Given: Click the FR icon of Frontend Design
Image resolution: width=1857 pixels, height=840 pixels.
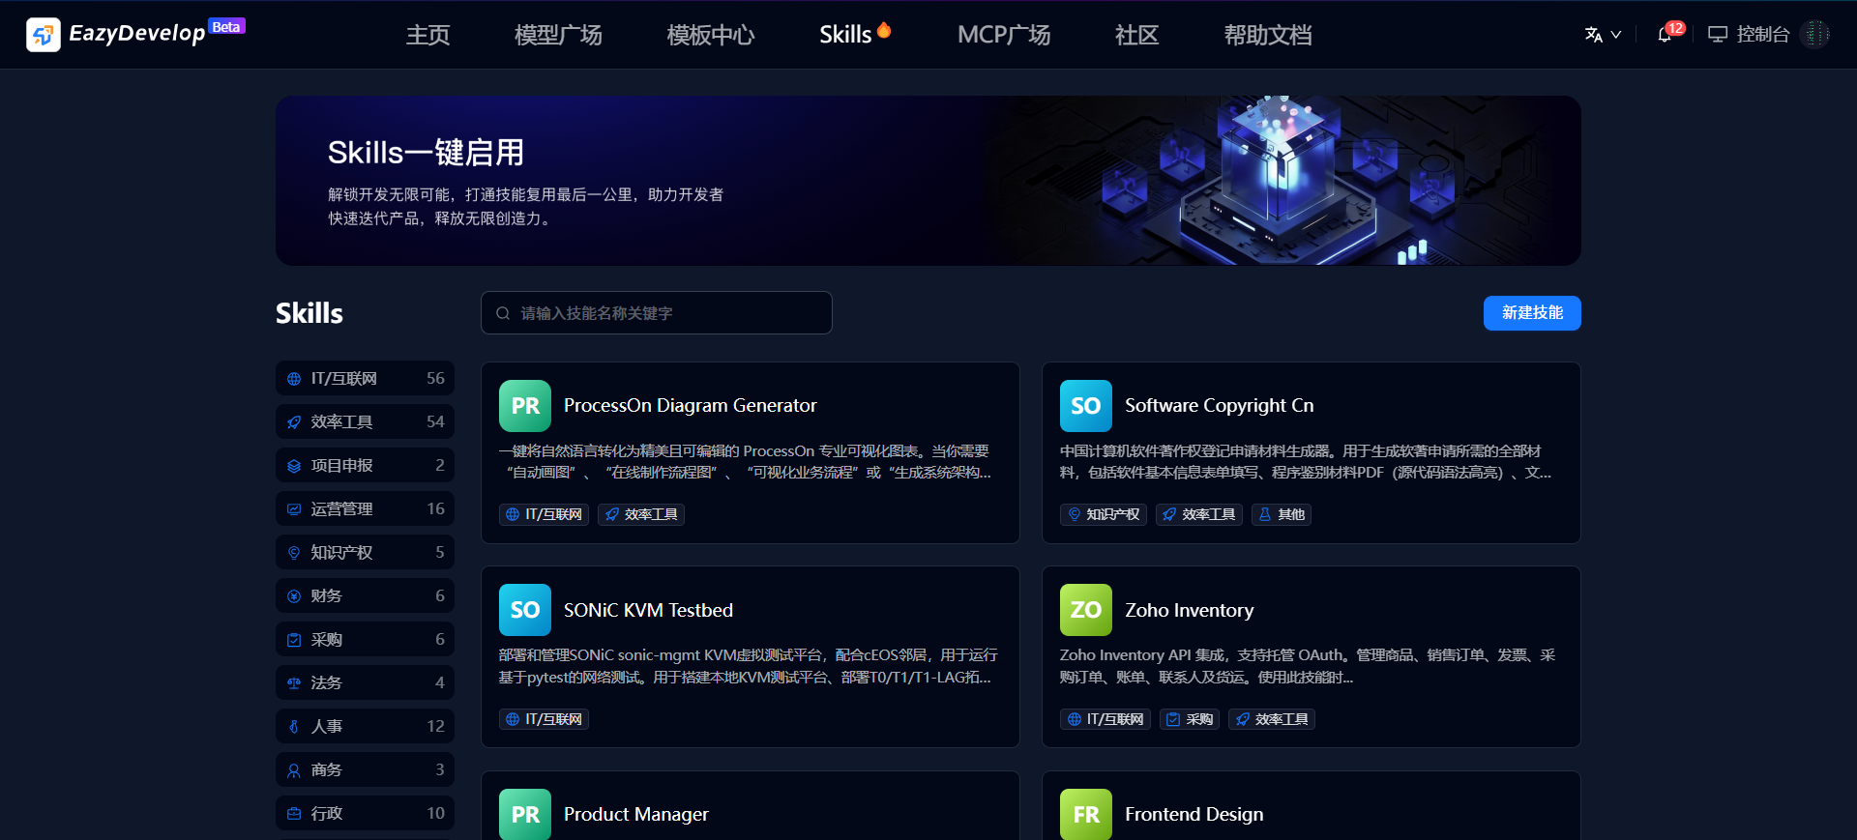Looking at the screenshot, I should point(1086,814).
